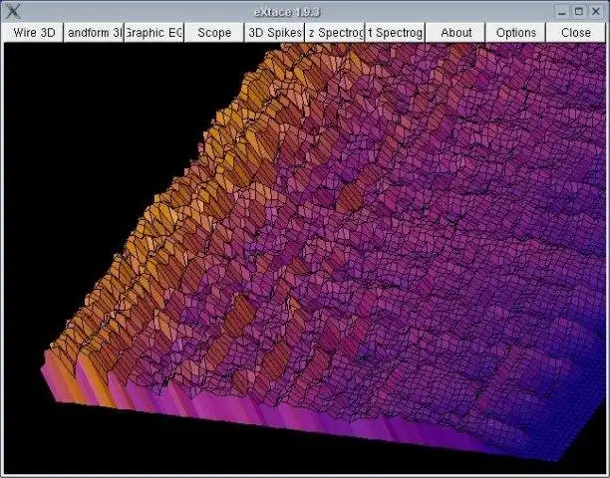The image size is (610, 478).
Task: Open the Graphic EQ view
Action: click(154, 33)
